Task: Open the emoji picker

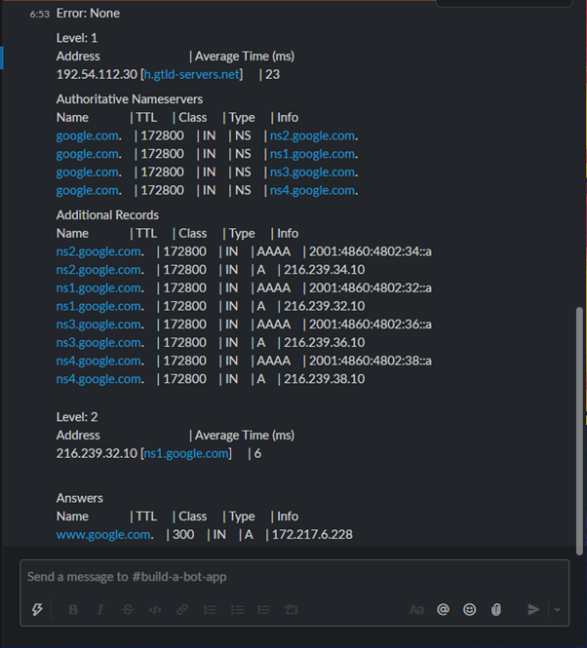Action: 470,610
